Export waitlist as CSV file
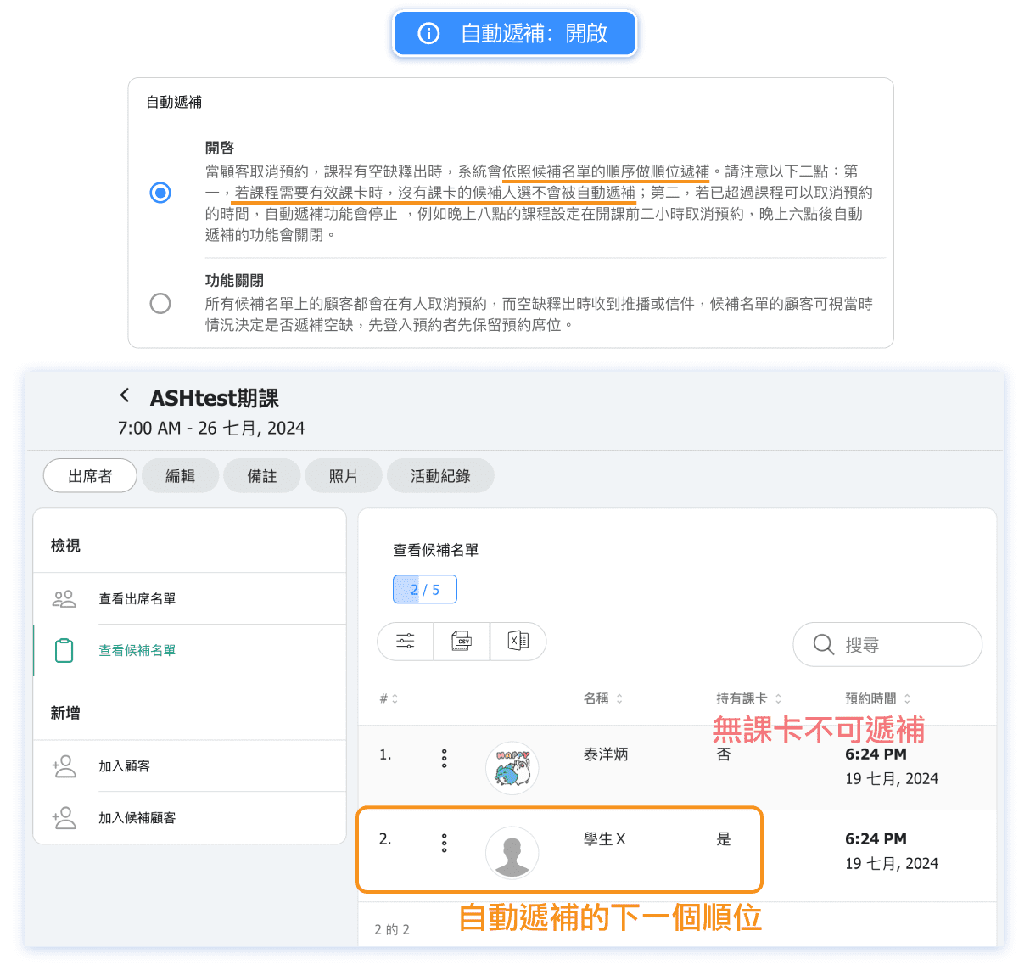Viewport: 1030px width, 970px height. tap(462, 642)
